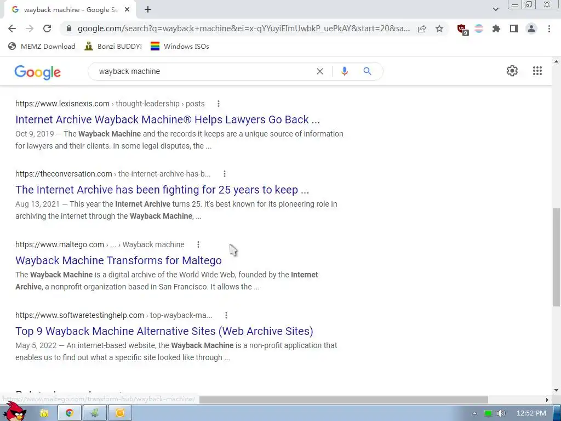Viewport: 561px width, 421px height.
Task: Open the Angry Birds Start button
Action: [14, 412]
